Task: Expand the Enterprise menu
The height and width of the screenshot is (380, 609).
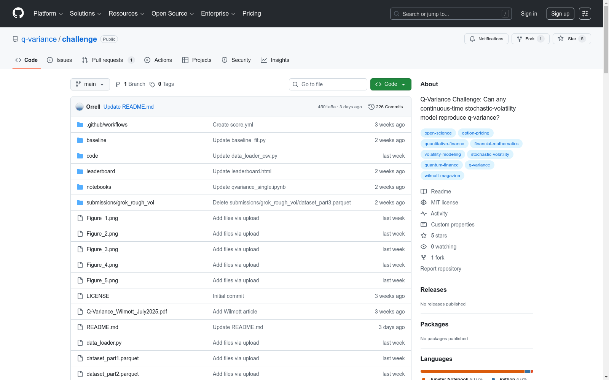Action: (218, 14)
